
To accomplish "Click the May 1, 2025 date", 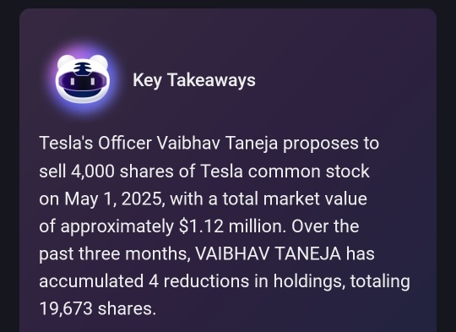I will [x=113, y=199].
